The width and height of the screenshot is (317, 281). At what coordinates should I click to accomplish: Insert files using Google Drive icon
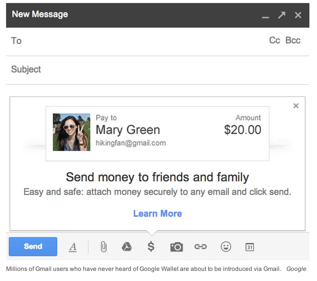tap(127, 247)
